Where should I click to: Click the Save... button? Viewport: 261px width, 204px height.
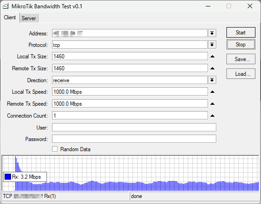(x=241, y=59)
